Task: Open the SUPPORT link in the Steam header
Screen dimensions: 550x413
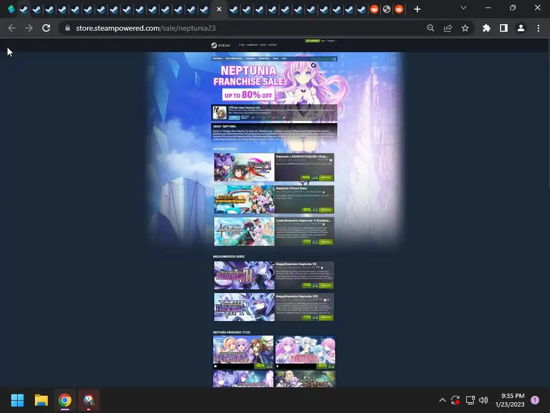Action: coord(272,45)
